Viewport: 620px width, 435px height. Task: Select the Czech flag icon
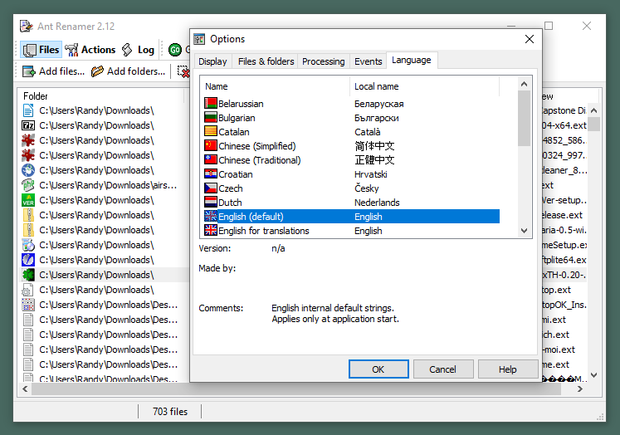coord(210,188)
